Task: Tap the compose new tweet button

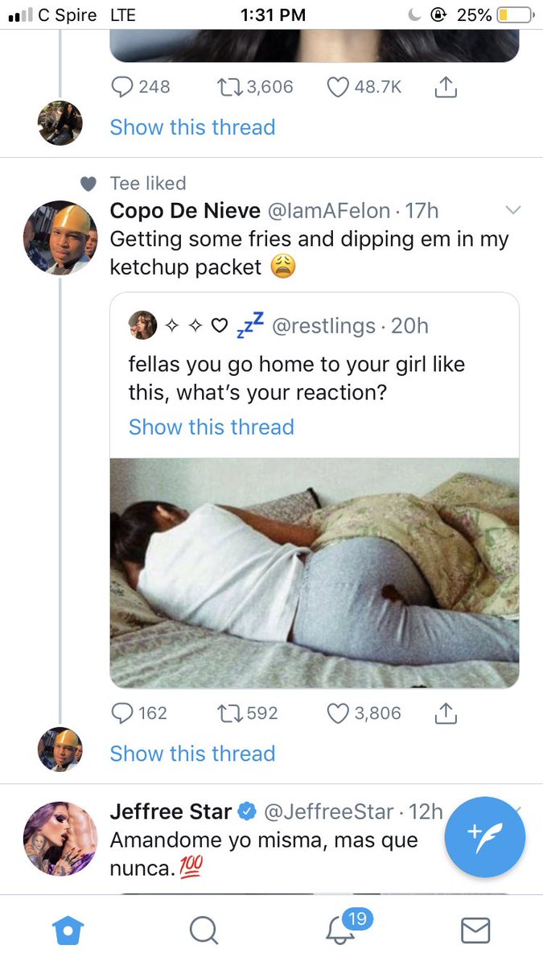Action: click(x=484, y=837)
